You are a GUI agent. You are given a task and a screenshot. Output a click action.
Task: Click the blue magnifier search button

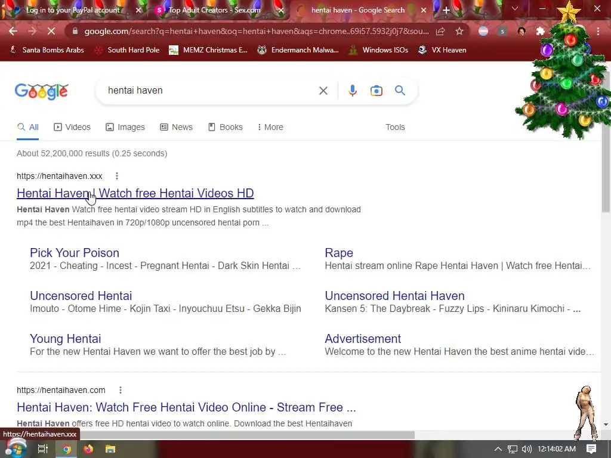[x=400, y=91]
